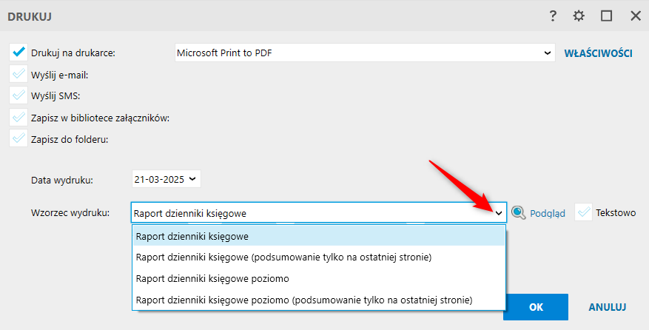The width and height of the screenshot is (649, 330).
Task: Click the ANULUJ button
Action: (x=608, y=306)
